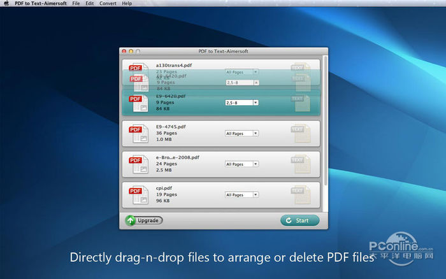The height and width of the screenshot is (279, 446).
Task: Click the PDF icon of a130trans4.pdf
Action: tap(138, 69)
